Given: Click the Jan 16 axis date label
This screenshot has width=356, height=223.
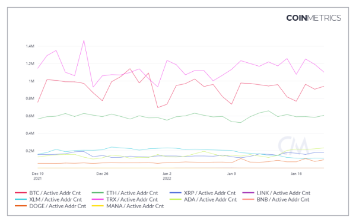Looking at the screenshot, I should pyautogui.click(x=296, y=174).
